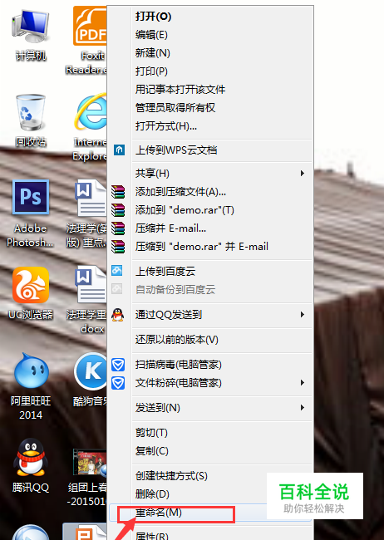The width and height of the screenshot is (384, 540).
Task: Click the UC浏览器 desktop icon
Action: (31, 285)
